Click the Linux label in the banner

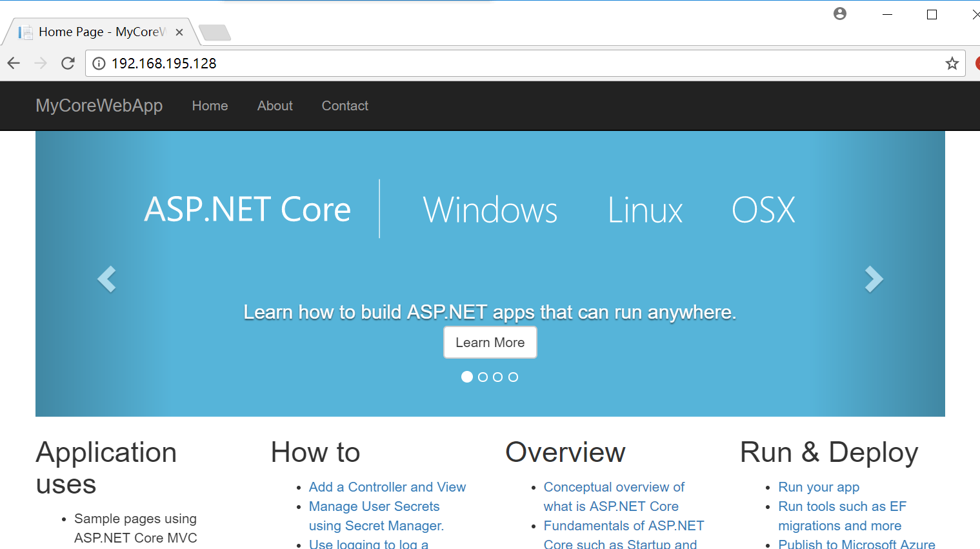[x=645, y=210]
